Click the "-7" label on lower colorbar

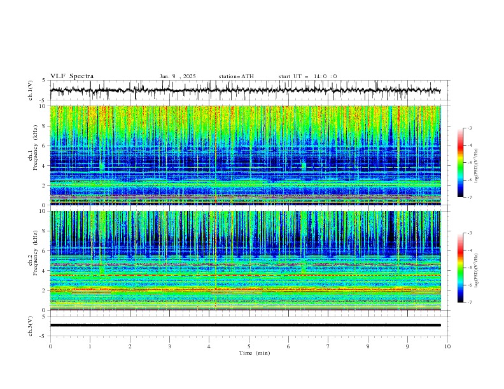(469, 302)
